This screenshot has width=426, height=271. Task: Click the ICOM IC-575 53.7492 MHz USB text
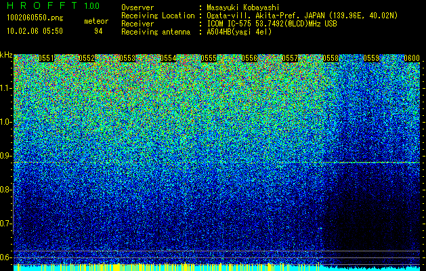tap(272, 24)
